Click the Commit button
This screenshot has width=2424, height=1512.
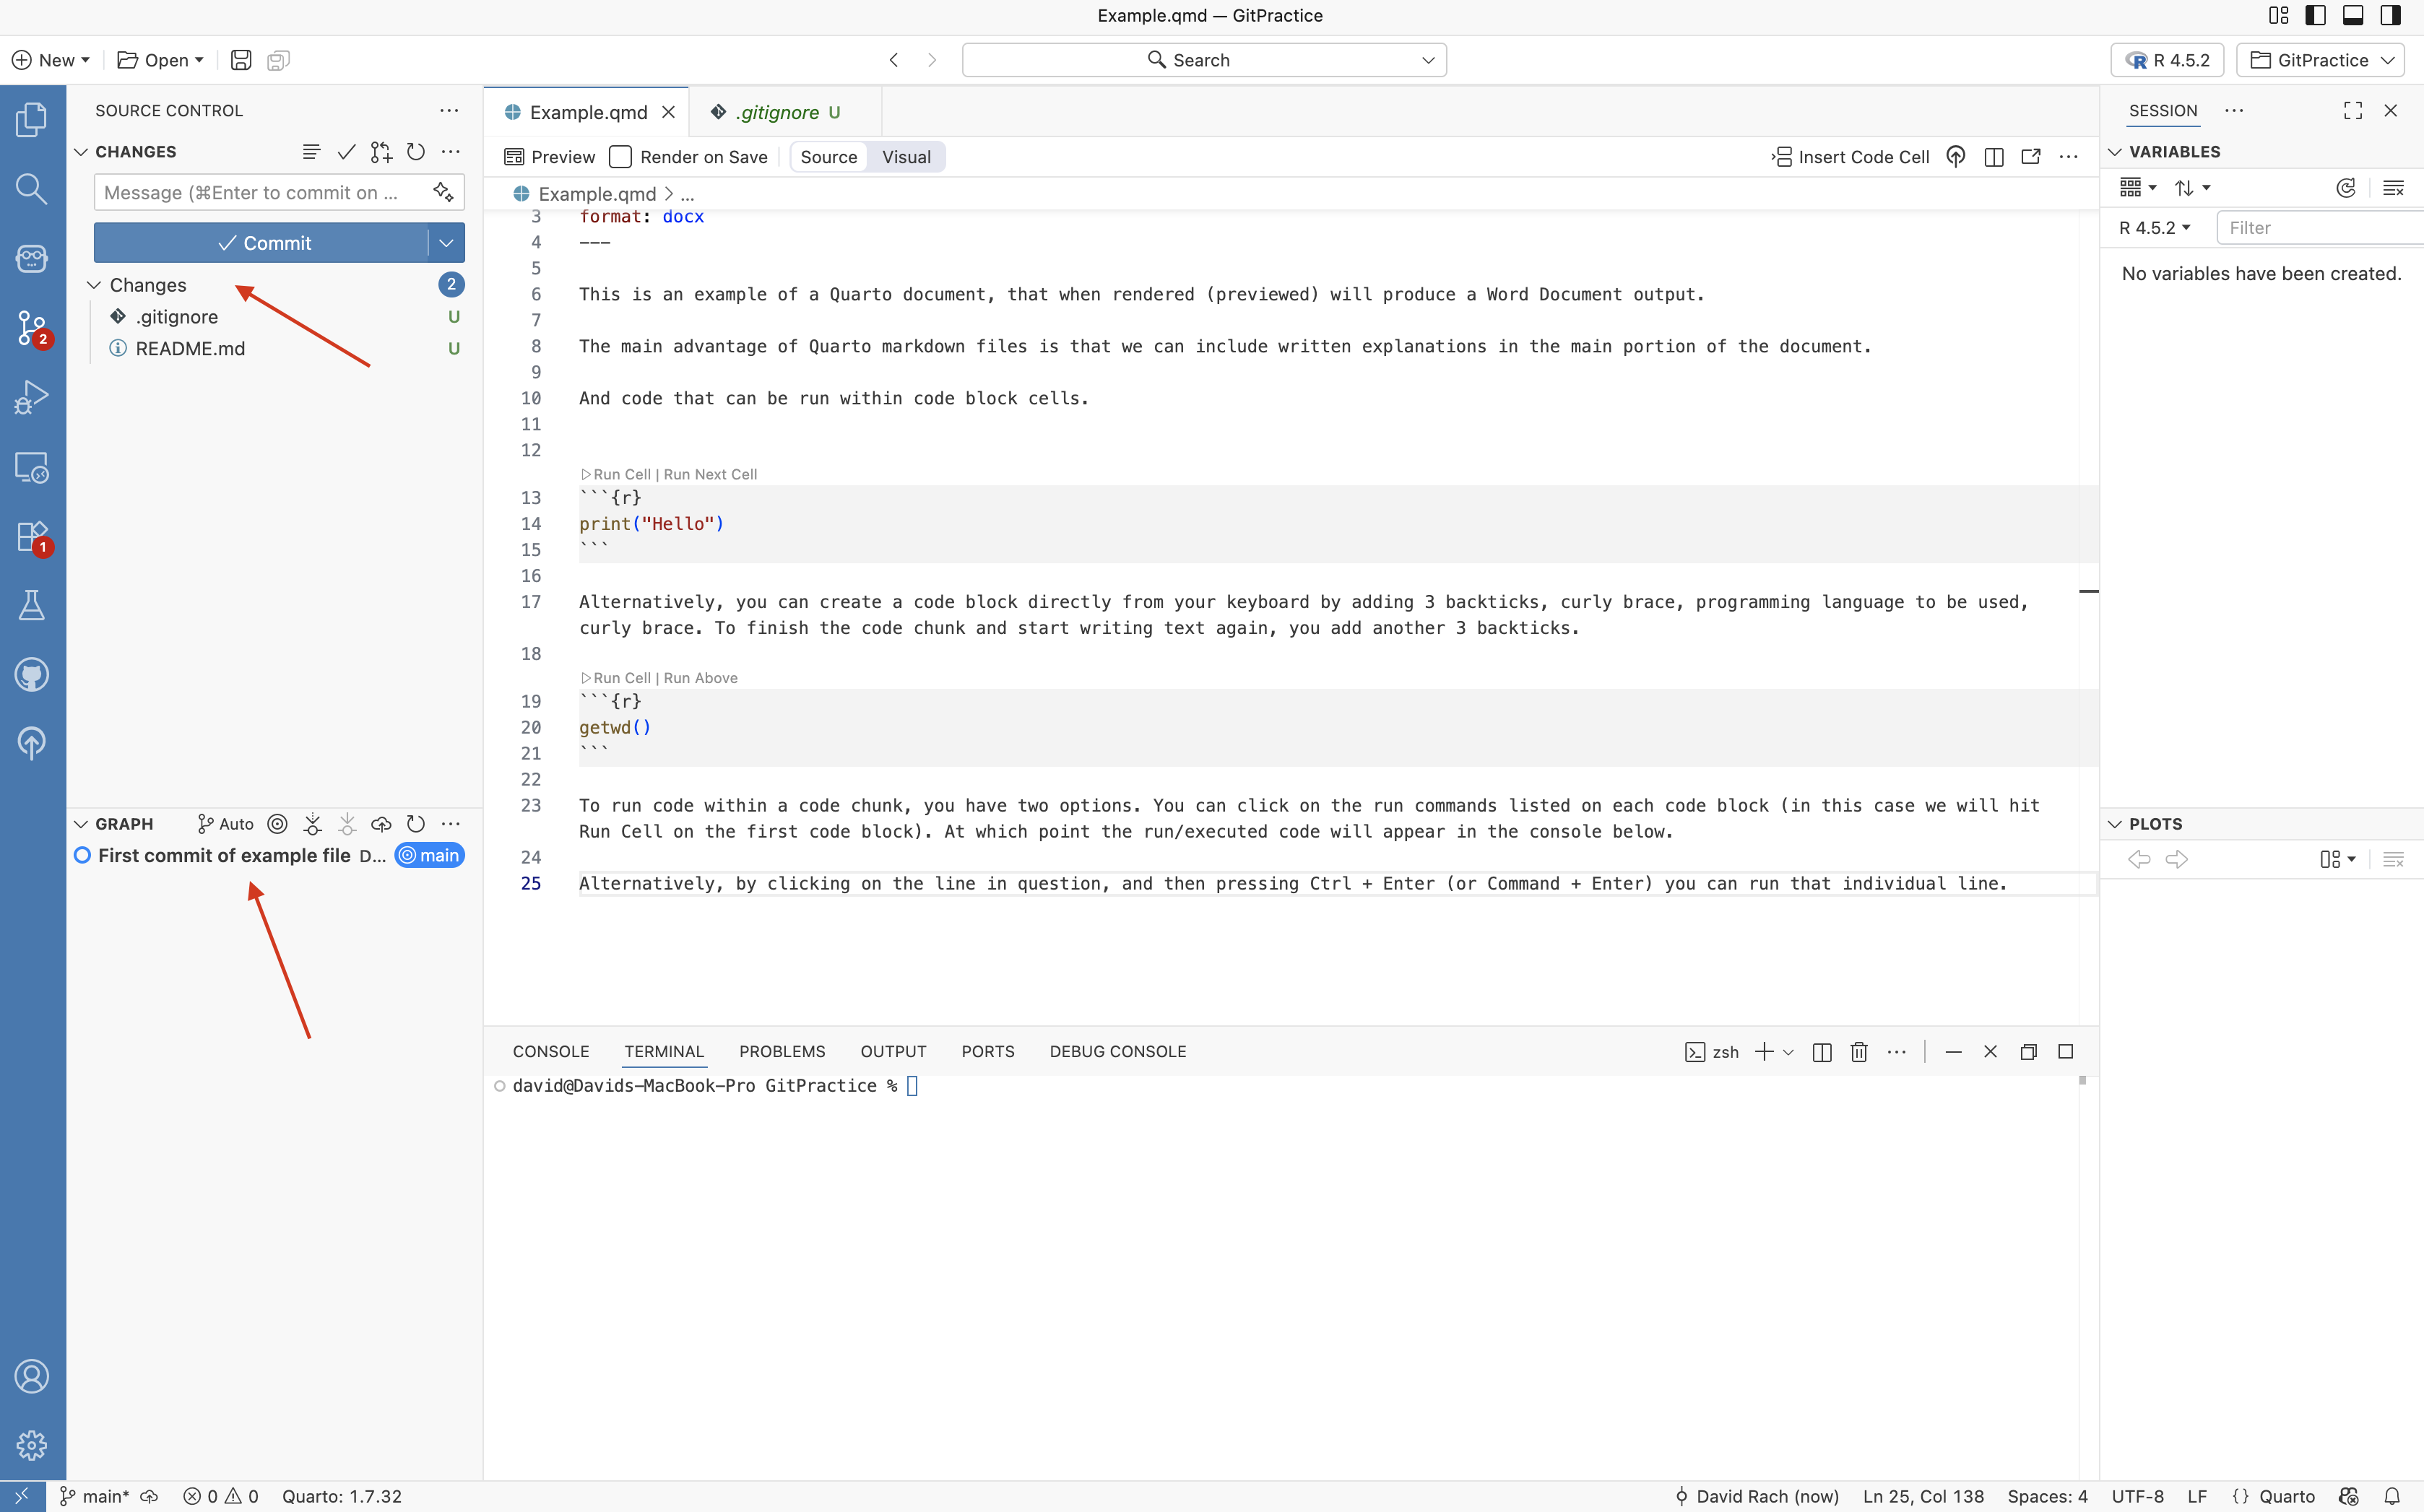262,243
